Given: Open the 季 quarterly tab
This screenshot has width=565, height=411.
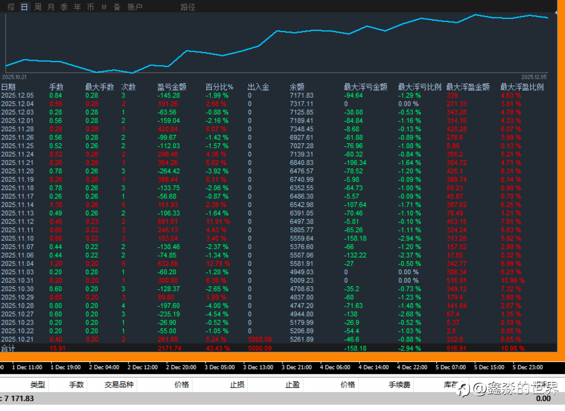Looking at the screenshot, I should [x=64, y=7].
